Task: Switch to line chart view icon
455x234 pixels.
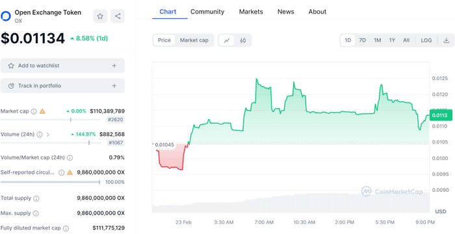Action: [x=227, y=40]
